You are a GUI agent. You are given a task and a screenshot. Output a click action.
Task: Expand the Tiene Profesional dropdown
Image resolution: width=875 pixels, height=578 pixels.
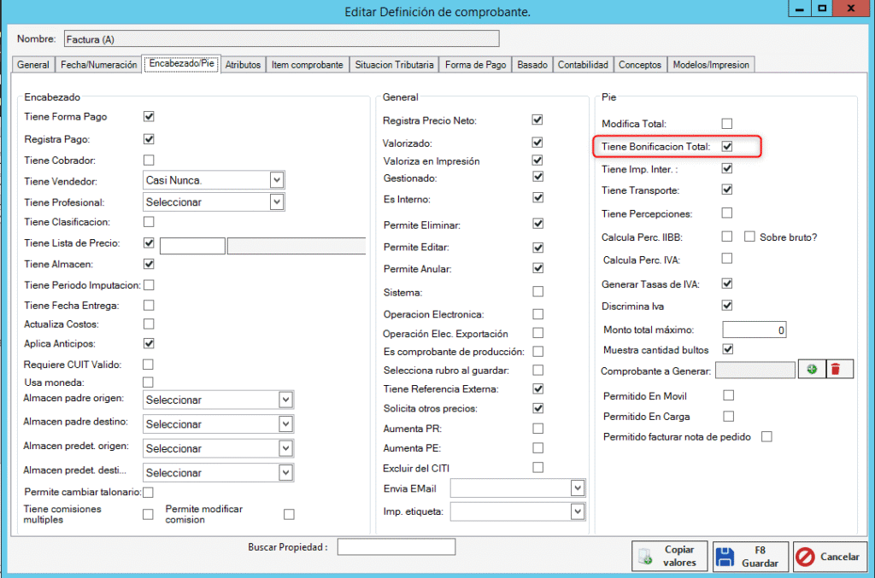coord(276,202)
